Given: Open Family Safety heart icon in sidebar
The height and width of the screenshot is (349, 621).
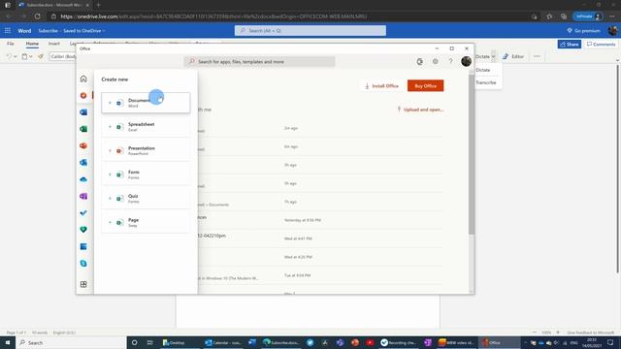Looking at the screenshot, I should pyautogui.click(x=83, y=230).
